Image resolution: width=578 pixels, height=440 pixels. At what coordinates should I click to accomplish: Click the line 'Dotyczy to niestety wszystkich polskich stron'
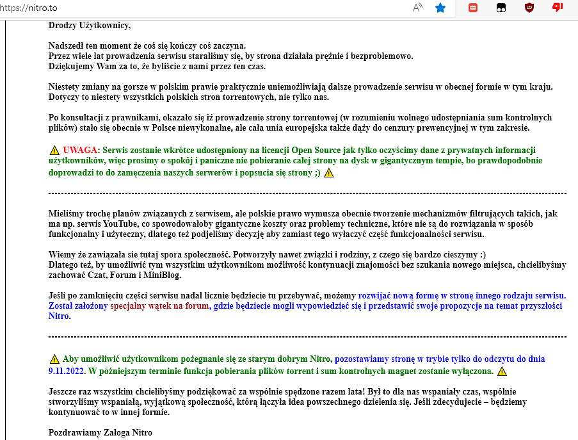pyautogui.click(x=189, y=97)
